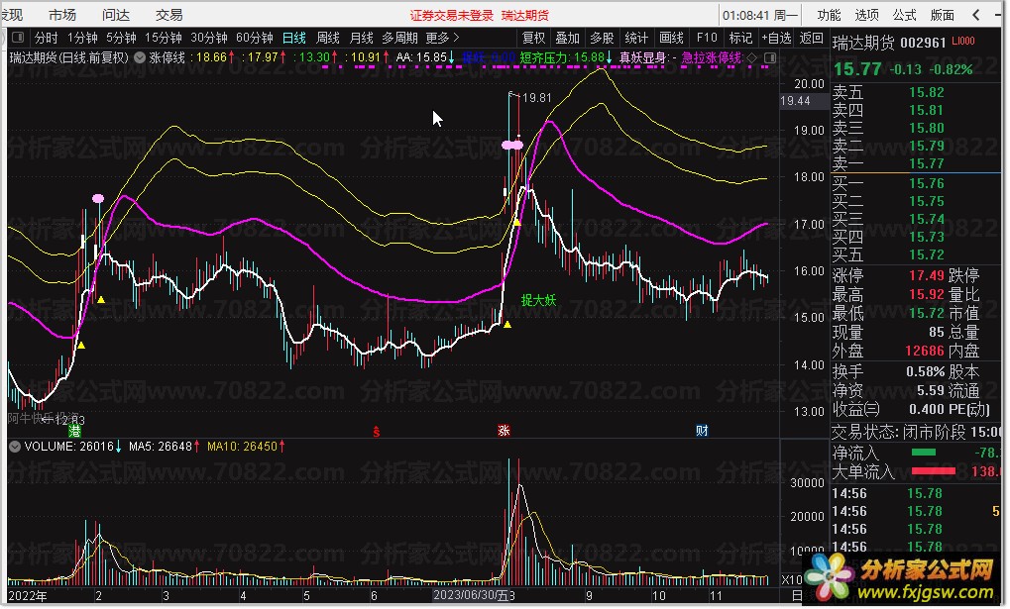Click the green 港 marker on the chart

click(x=75, y=431)
